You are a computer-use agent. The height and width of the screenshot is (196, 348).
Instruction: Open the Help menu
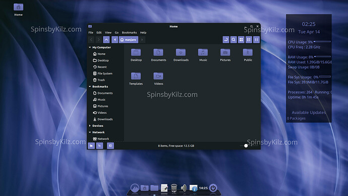[143, 32]
